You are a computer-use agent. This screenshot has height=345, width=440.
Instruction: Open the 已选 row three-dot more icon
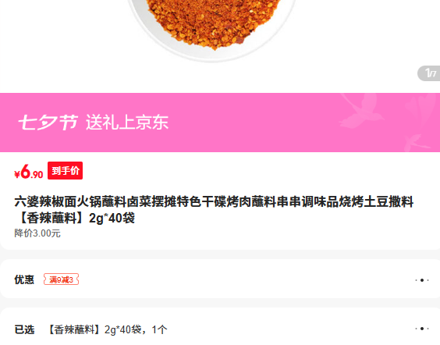[x=422, y=329]
